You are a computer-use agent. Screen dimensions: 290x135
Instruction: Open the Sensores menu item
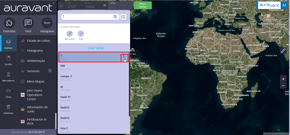click(x=33, y=71)
